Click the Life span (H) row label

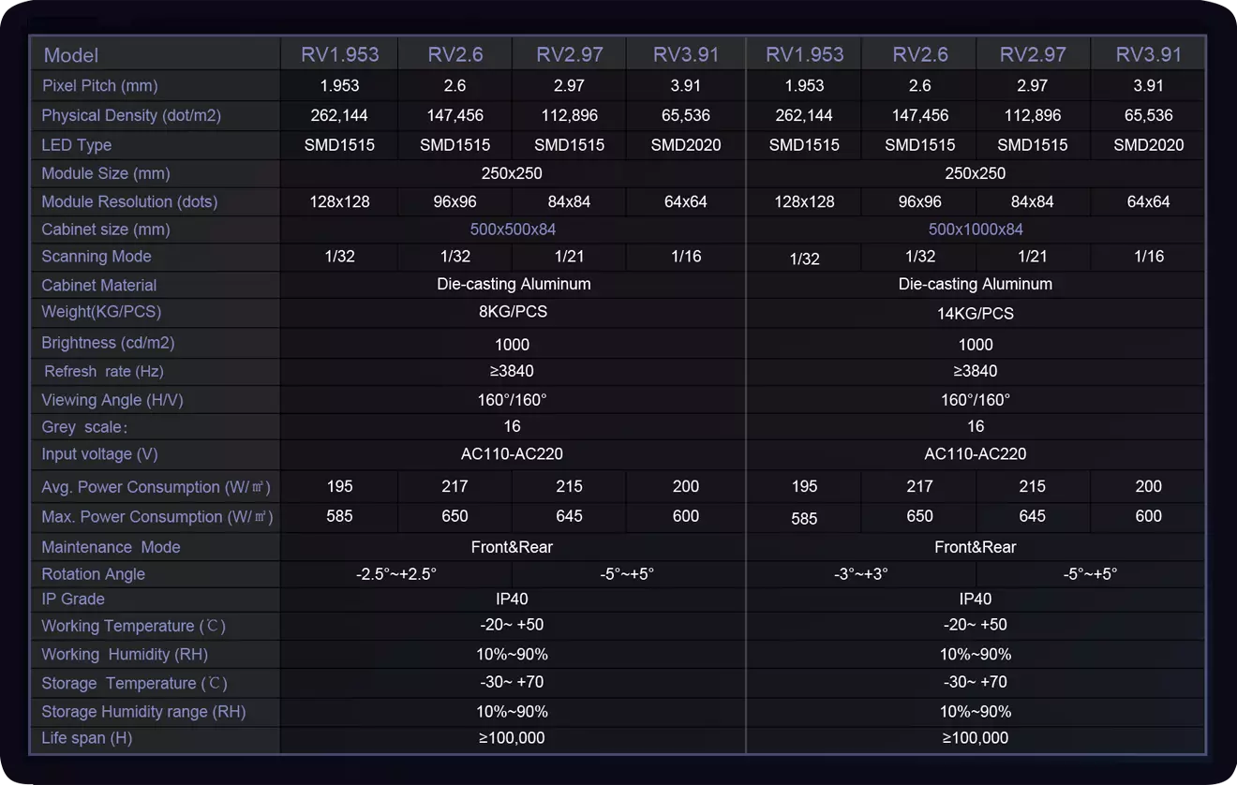coord(87,738)
